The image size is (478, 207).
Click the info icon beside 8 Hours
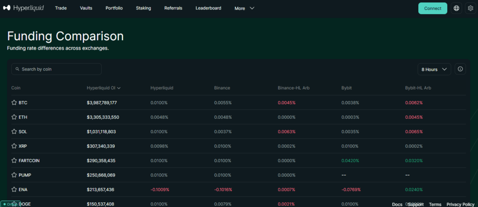(x=460, y=69)
